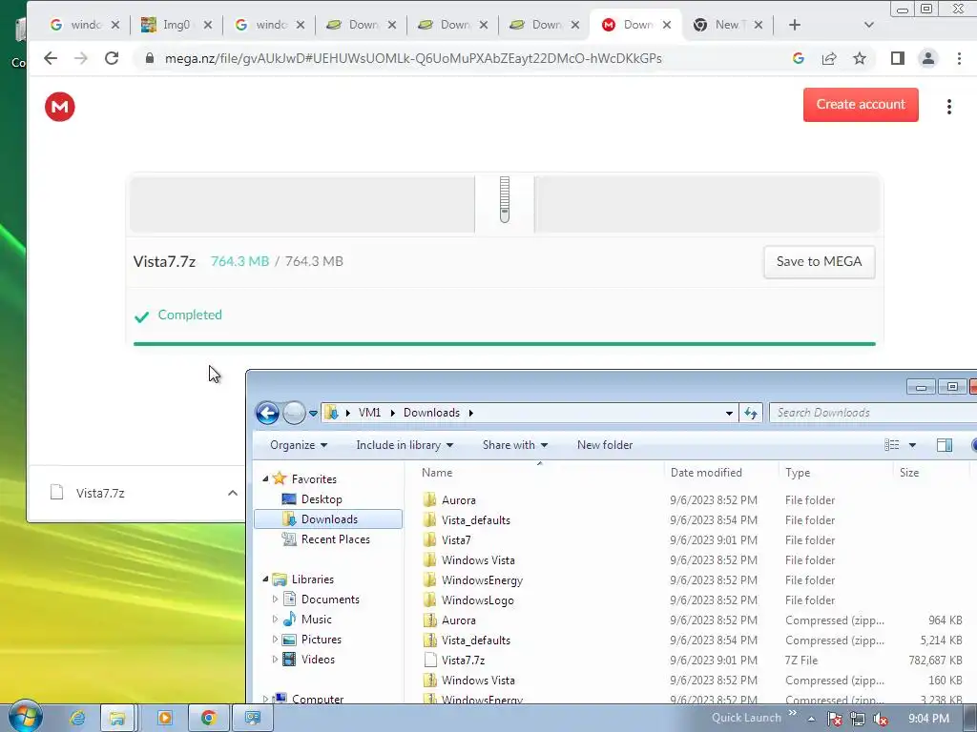
Task: Click the Google icon in address bar
Action: point(799,58)
